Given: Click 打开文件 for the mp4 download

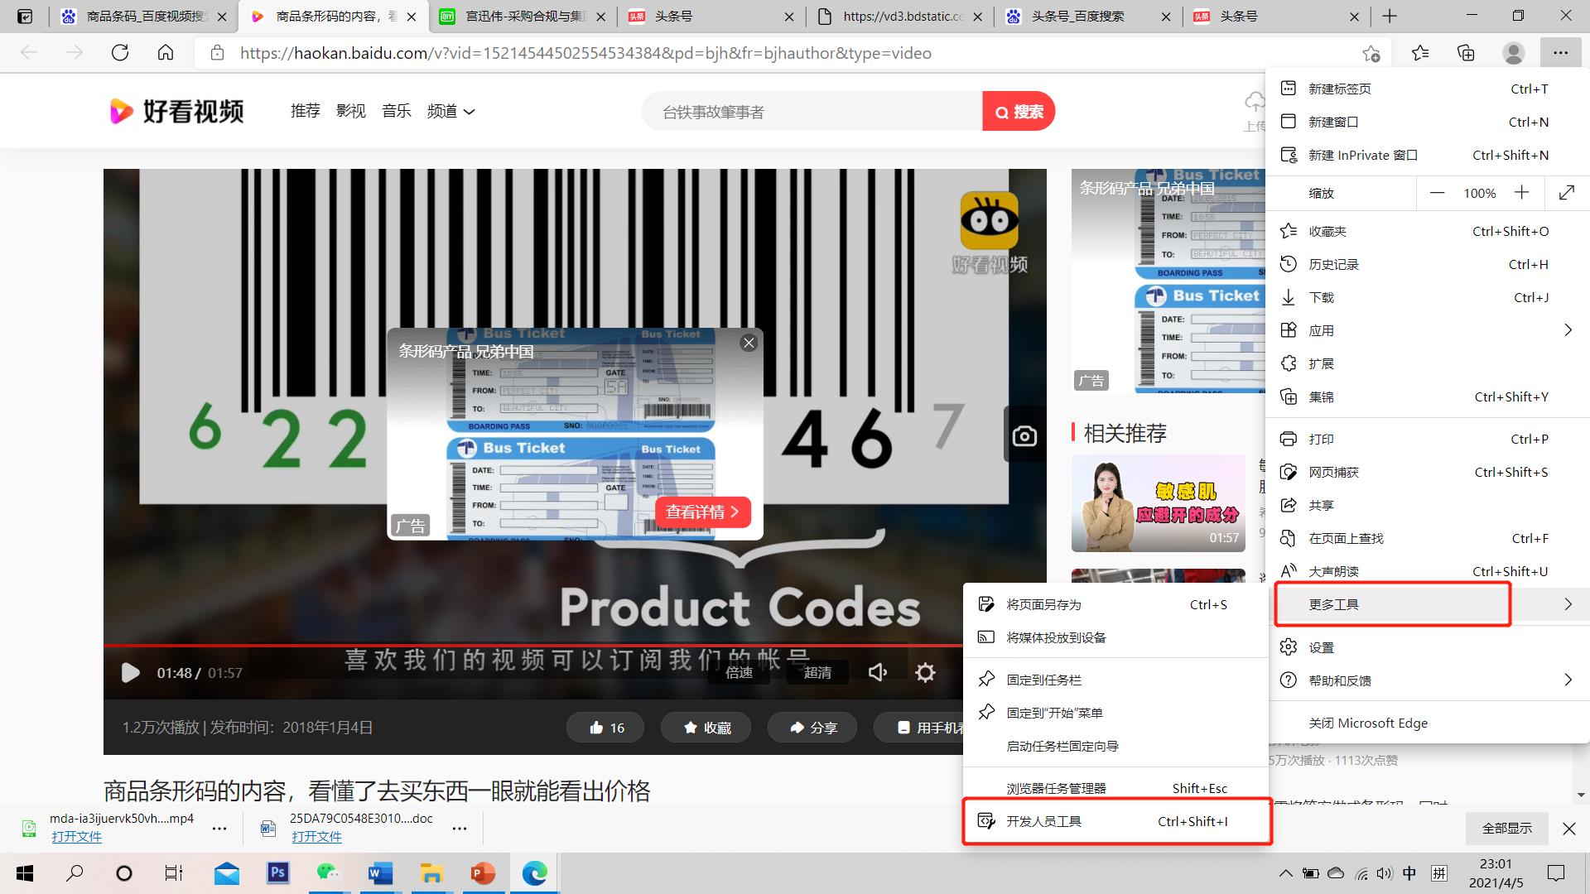Looking at the screenshot, I should pos(77,836).
